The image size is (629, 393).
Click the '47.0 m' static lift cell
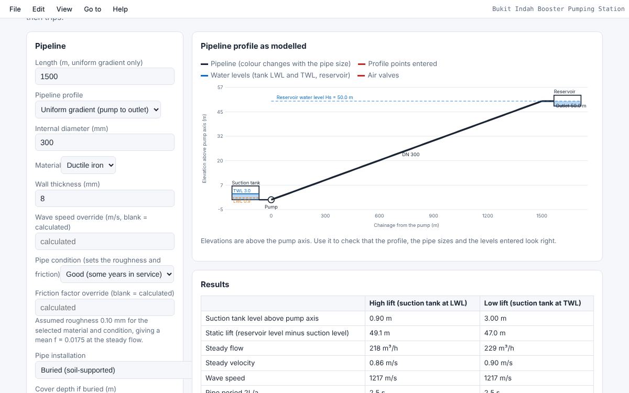537,333
